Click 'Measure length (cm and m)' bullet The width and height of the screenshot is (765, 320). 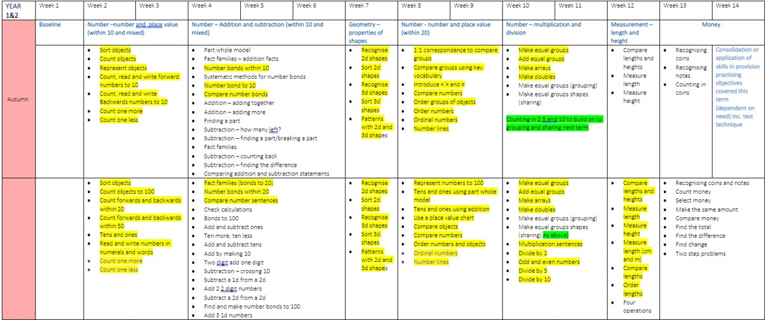[x=635, y=251]
